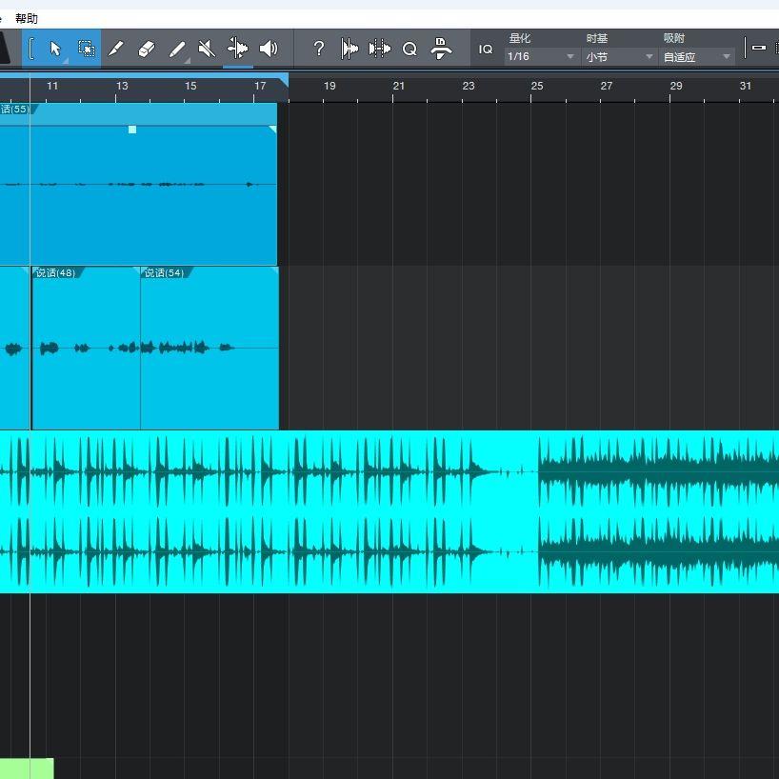
Task: Select the Arrow tool
Action: pyautogui.click(x=55, y=49)
